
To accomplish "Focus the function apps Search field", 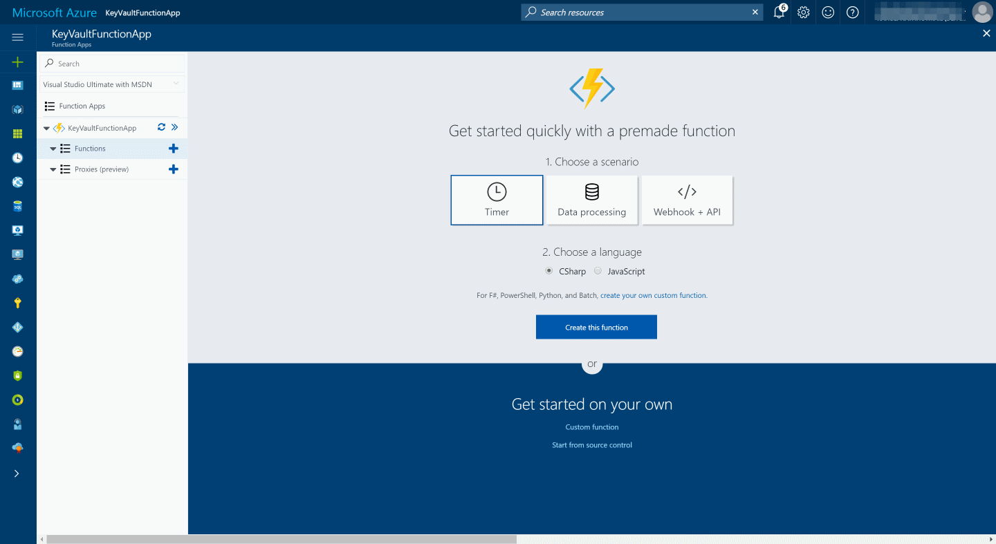I will [x=112, y=64].
